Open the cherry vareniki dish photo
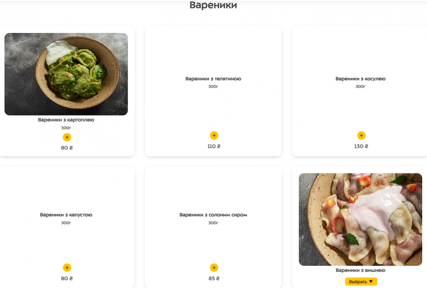Image resolution: width=427 pixels, height=288 pixels. coord(360,219)
